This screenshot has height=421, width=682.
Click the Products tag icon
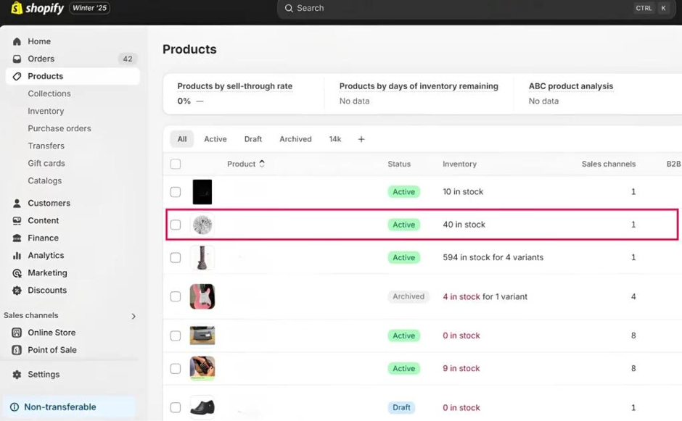pyautogui.click(x=17, y=76)
